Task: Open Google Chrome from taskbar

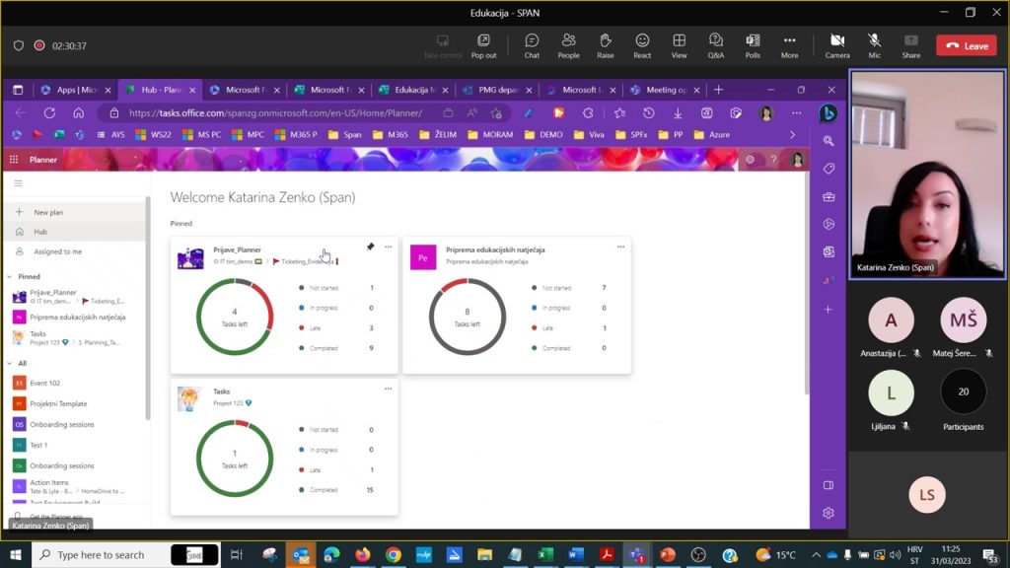Action: pos(393,554)
